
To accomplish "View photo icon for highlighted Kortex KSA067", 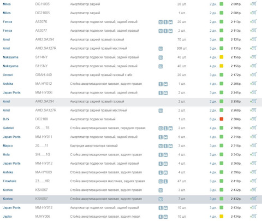I will [160, 199].
